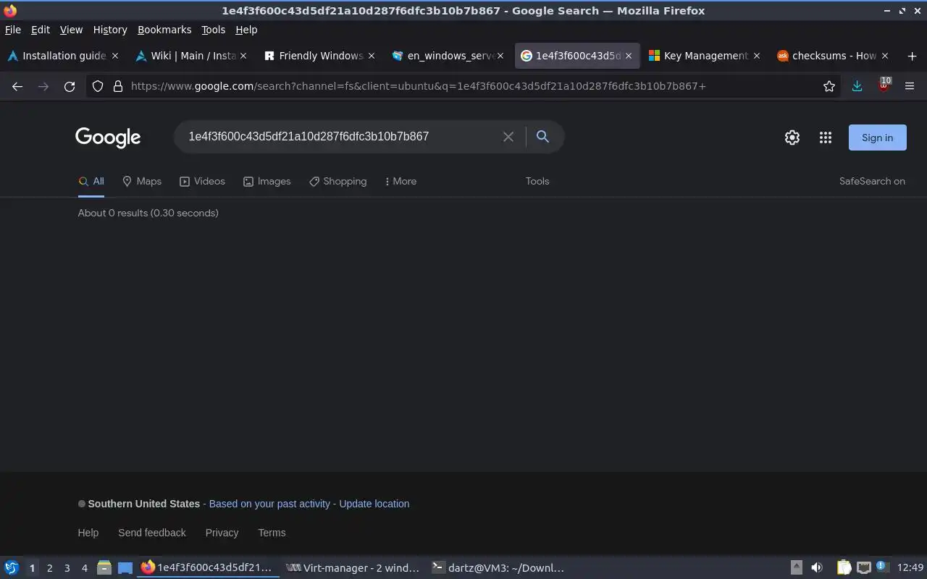This screenshot has height=579, width=927.
Task: Open the Terms footer link
Action: [x=272, y=533]
